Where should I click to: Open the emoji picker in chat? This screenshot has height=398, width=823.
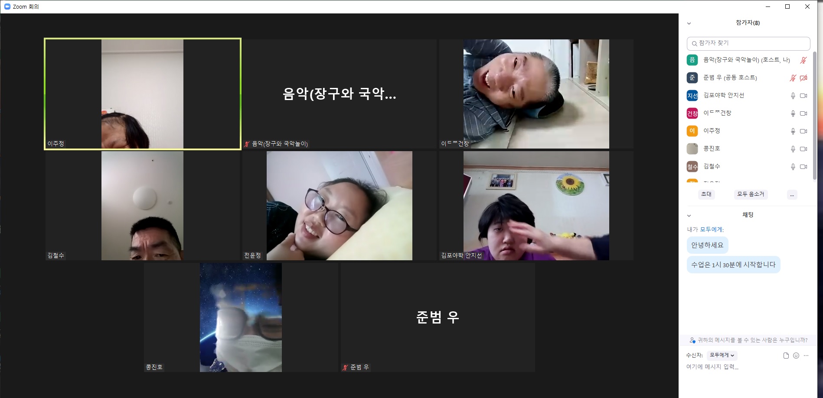(796, 356)
